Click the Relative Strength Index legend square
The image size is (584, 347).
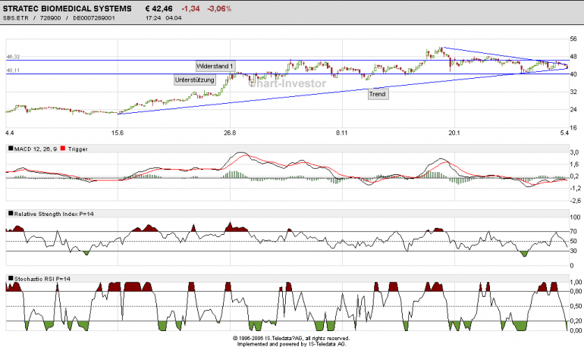click(11, 213)
